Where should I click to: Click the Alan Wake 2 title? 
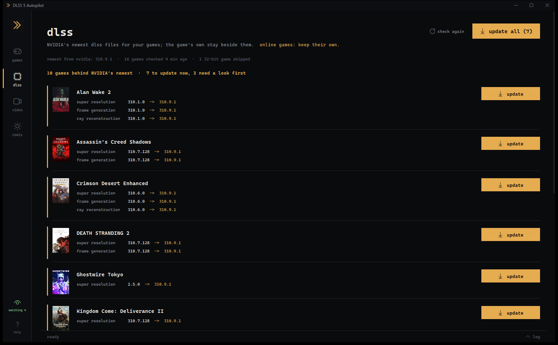click(x=94, y=92)
